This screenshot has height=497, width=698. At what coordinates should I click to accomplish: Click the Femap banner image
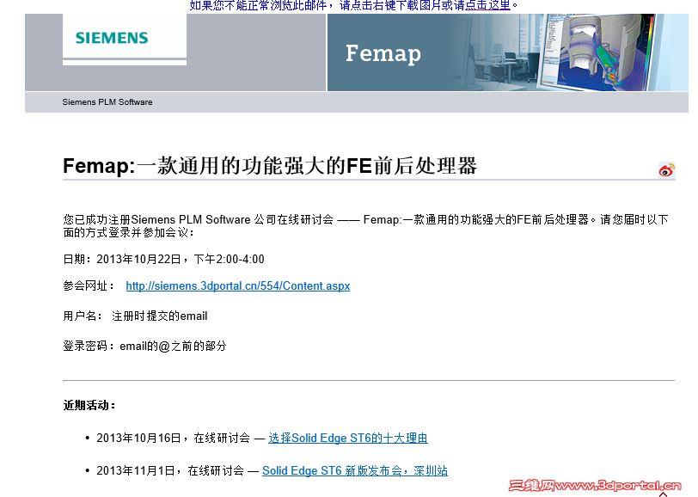[507, 52]
